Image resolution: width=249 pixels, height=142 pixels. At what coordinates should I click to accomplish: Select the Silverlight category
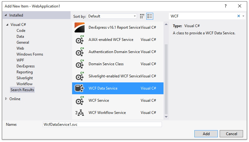click(25, 78)
